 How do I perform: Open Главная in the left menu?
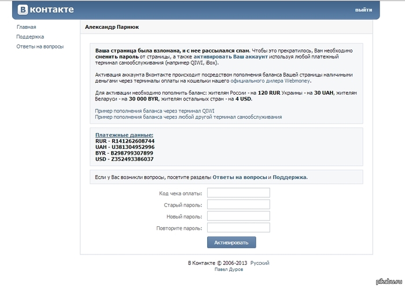[x=27, y=27]
